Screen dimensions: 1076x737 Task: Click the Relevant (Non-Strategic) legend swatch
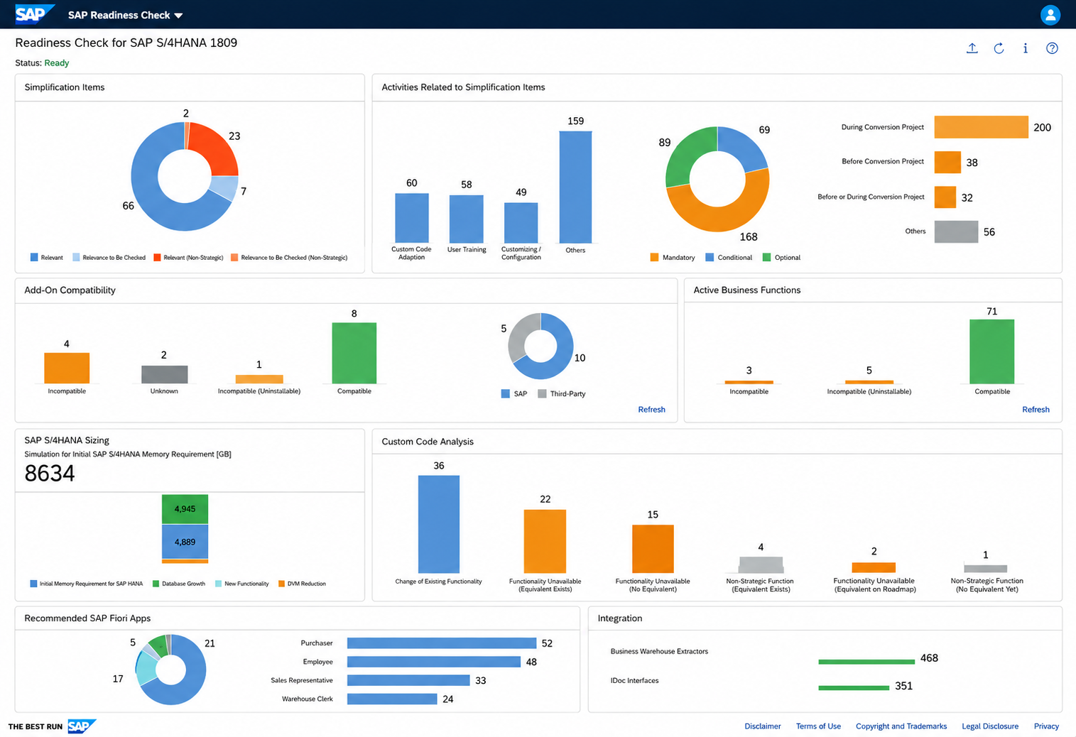(x=157, y=257)
